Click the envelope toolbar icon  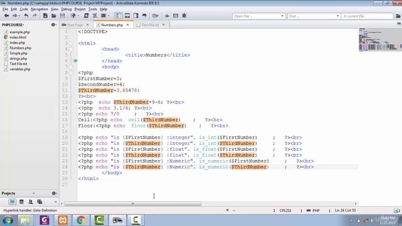[176, 16]
